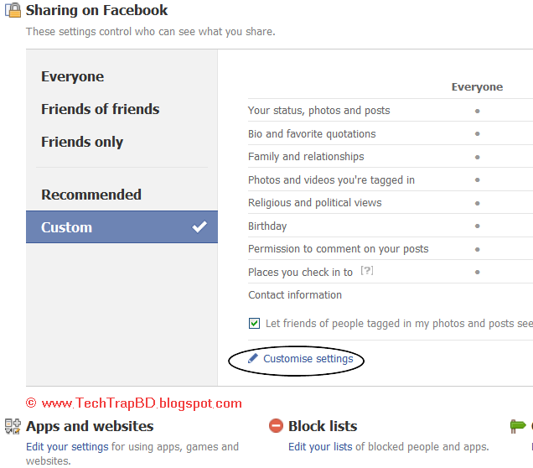
Task: Click the green sign icon at bottom right
Action: (518, 426)
